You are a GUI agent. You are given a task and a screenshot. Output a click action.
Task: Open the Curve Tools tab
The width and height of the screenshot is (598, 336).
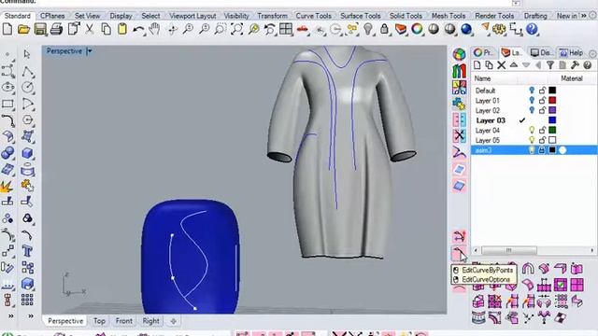tap(314, 16)
